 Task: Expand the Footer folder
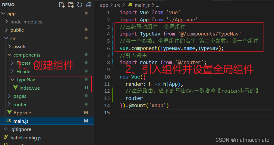pyautogui.click(x=12, y=63)
